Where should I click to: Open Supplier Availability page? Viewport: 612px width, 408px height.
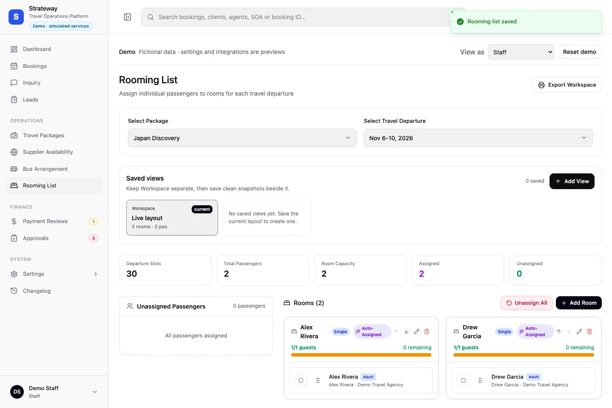[54, 152]
